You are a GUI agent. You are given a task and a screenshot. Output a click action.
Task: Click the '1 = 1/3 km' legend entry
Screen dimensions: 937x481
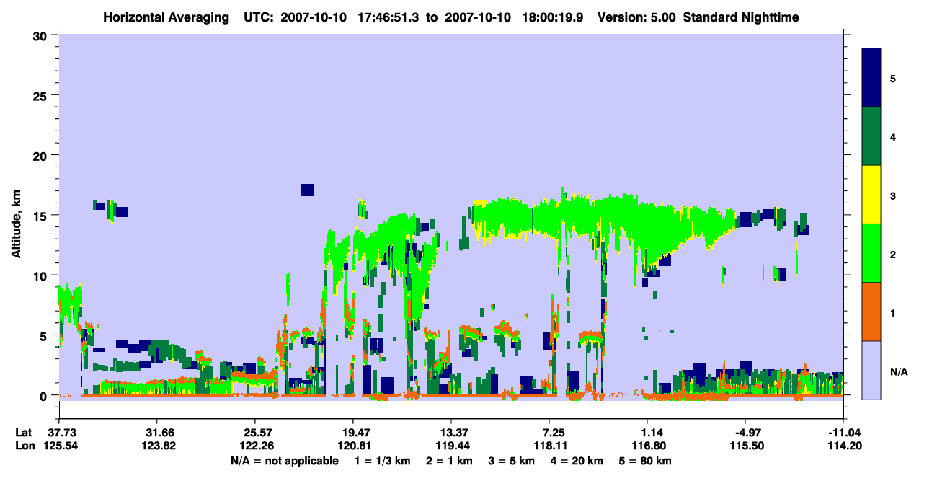click(382, 461)
